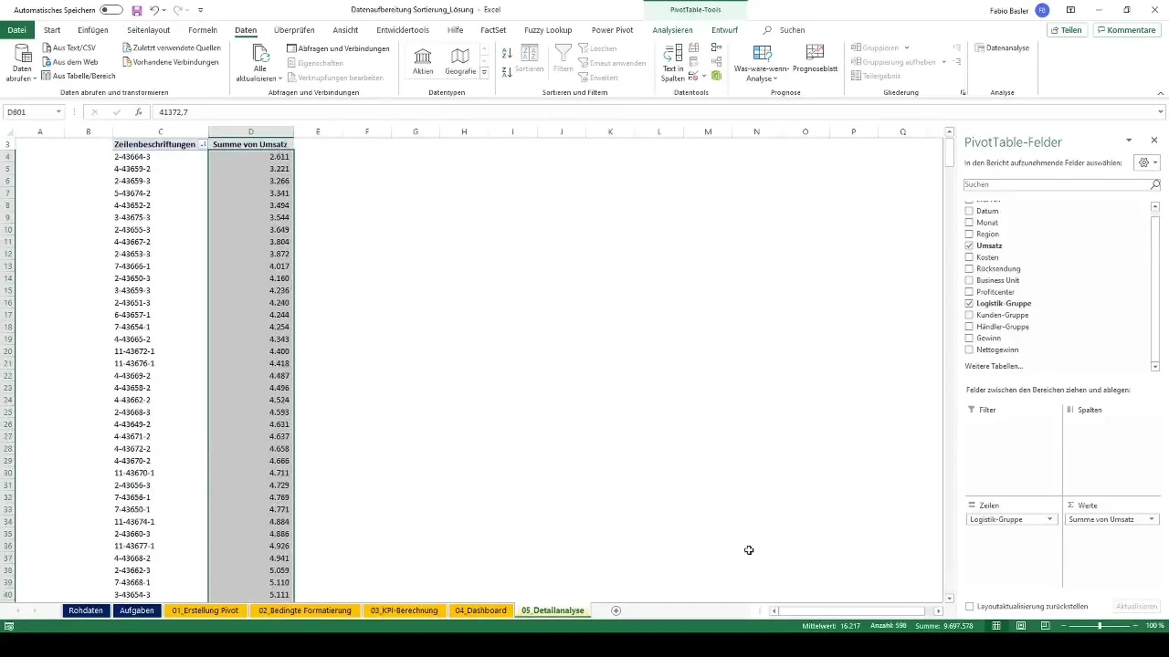Open Logistik-Gruppe dropdown in Zeilen area
The height and width of the screenshot is (657, 1169).
pos(1050,519)
